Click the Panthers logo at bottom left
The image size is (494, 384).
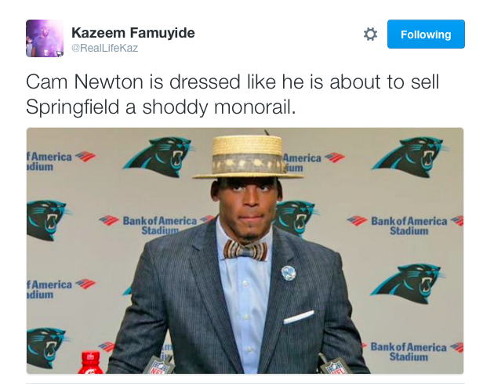(x=46, y=347)
